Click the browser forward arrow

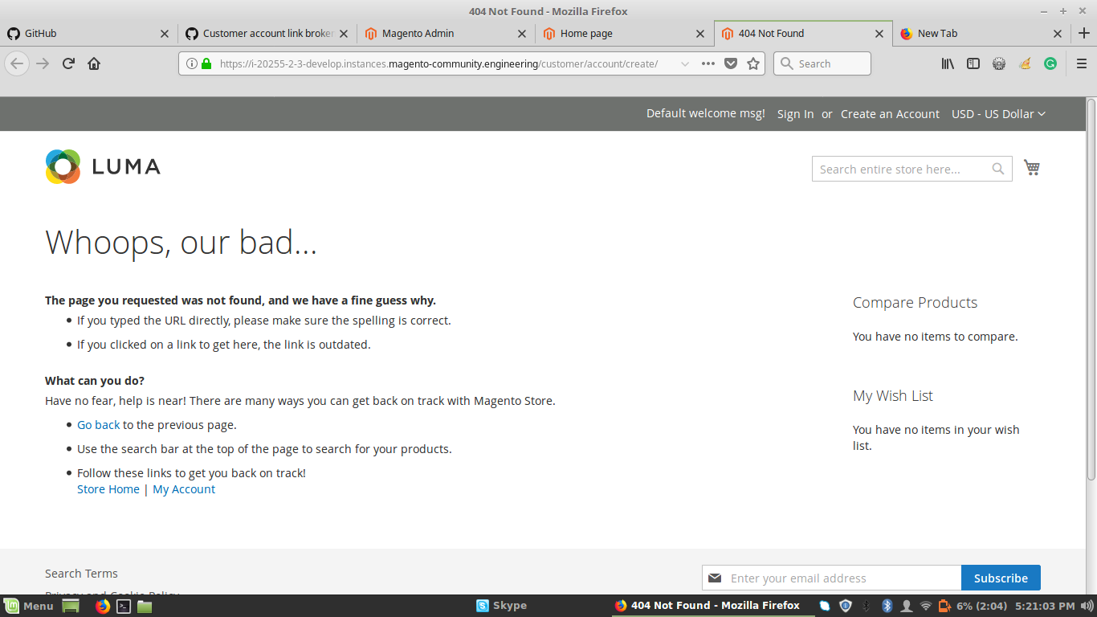click(43, 63)
